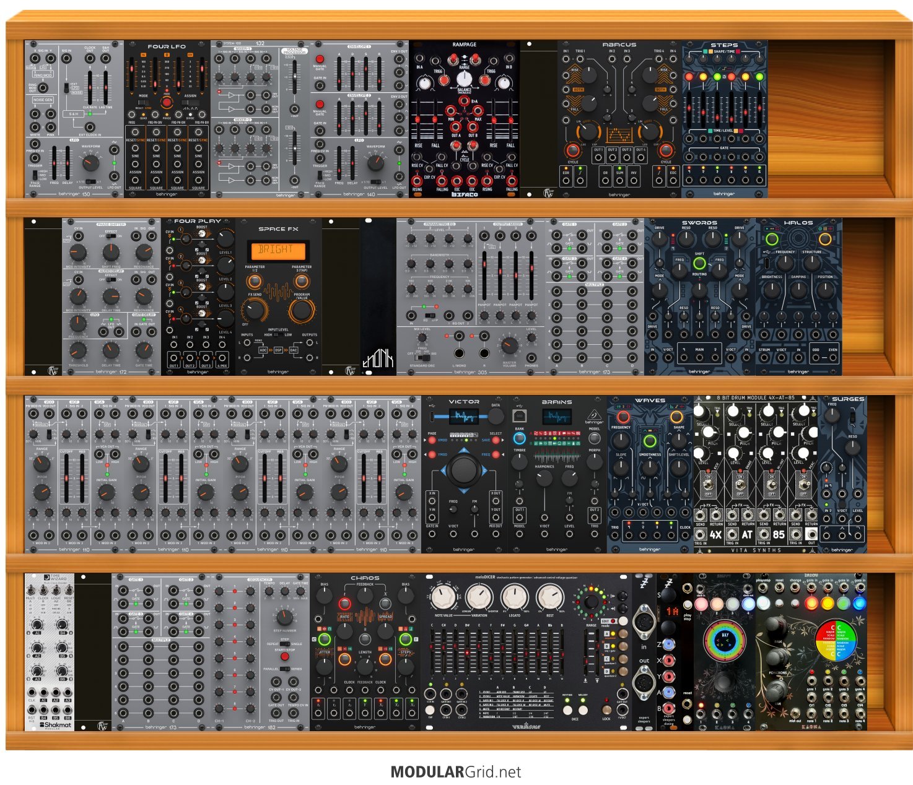Click Four LFO red center button
The width and height of the screenshot is (913, 785).
tap(166, 103)
